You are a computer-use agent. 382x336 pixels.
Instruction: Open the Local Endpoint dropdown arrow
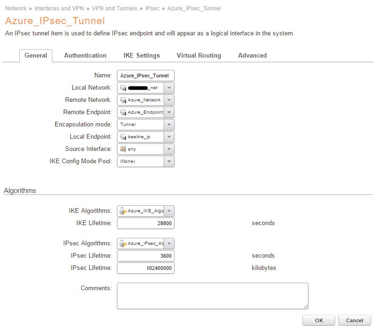click(x=169, y=137)
